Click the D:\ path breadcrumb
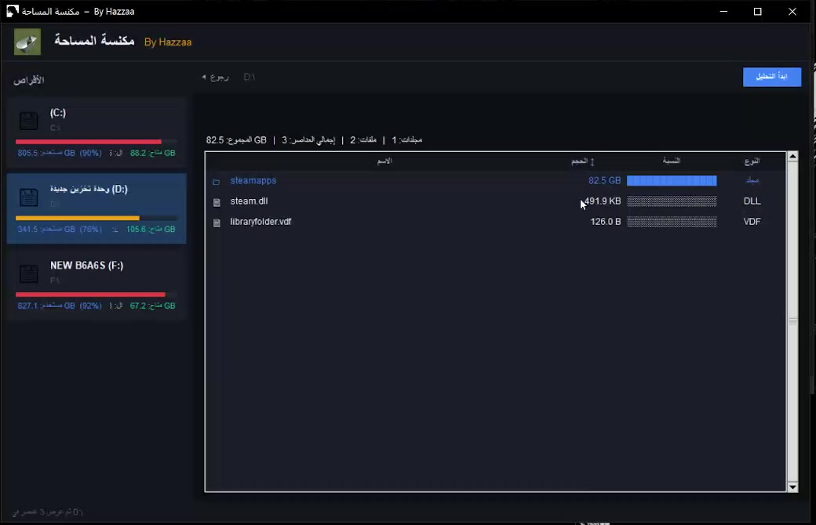The height and width of the screenshot is (525, 816). pos(250,77)
